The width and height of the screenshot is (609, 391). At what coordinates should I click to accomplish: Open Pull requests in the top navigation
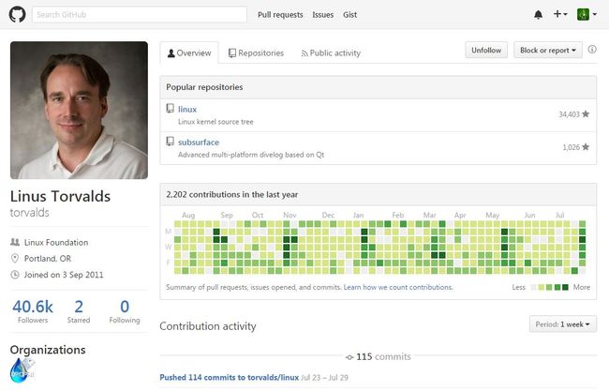(x=280, y=15)
